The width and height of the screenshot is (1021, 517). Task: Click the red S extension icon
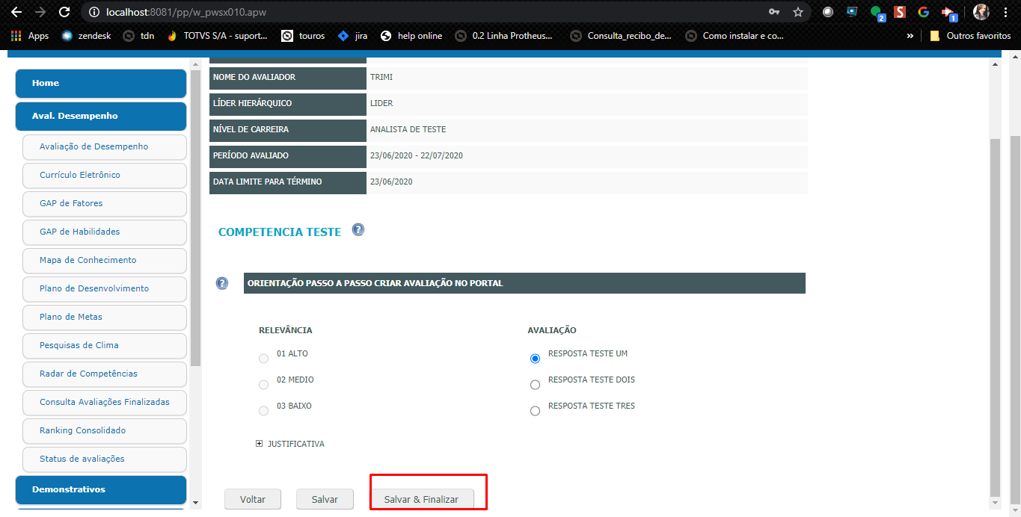pyautogui.click(x=900, y=12)
